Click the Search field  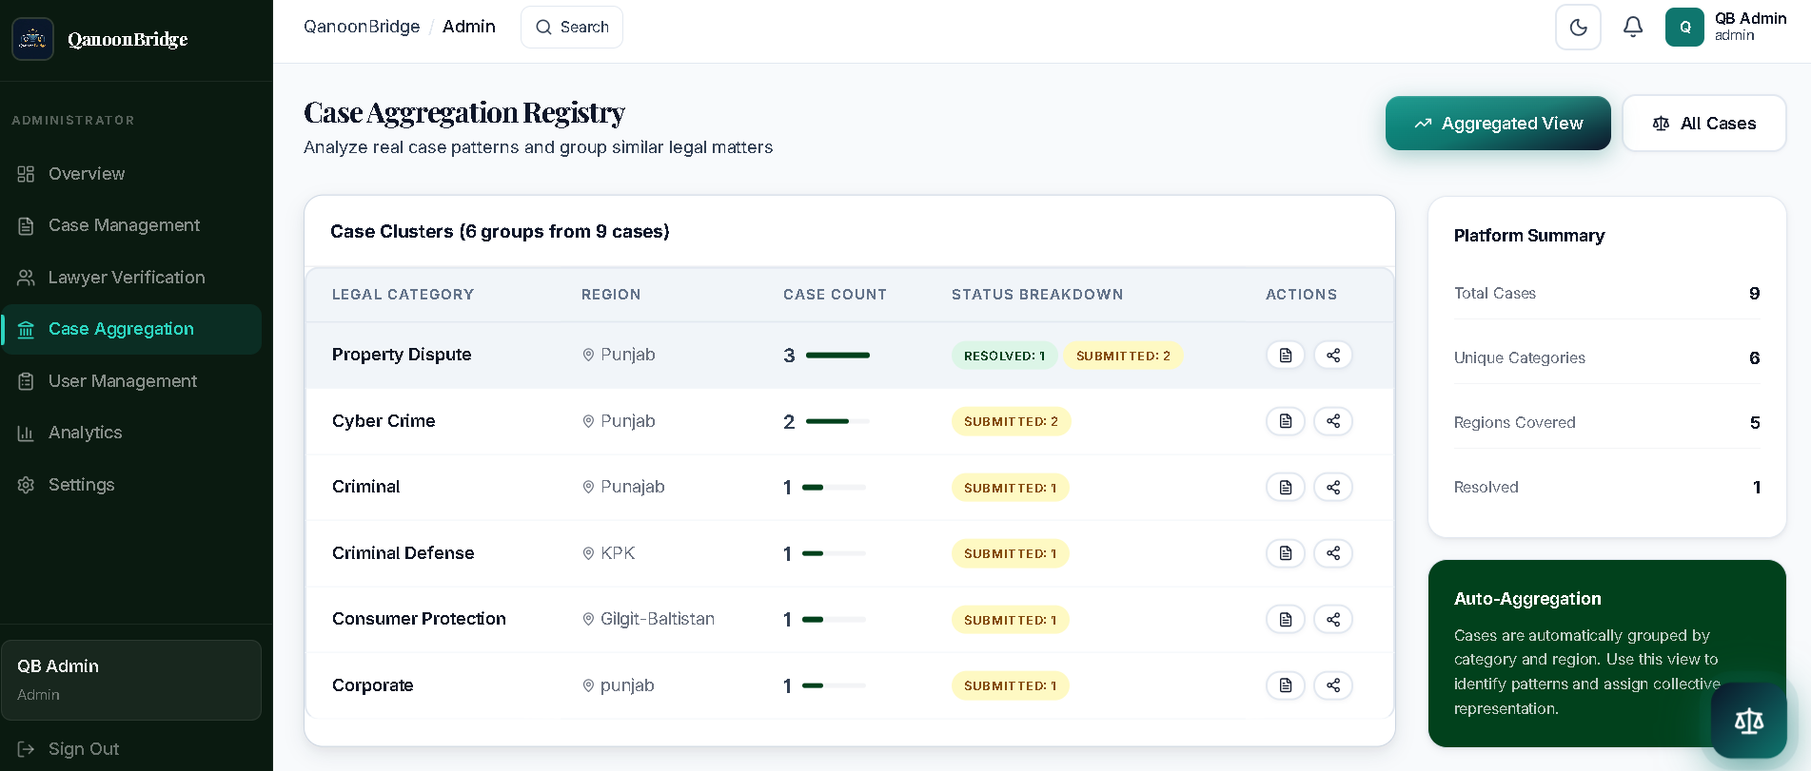coord(572,28)
